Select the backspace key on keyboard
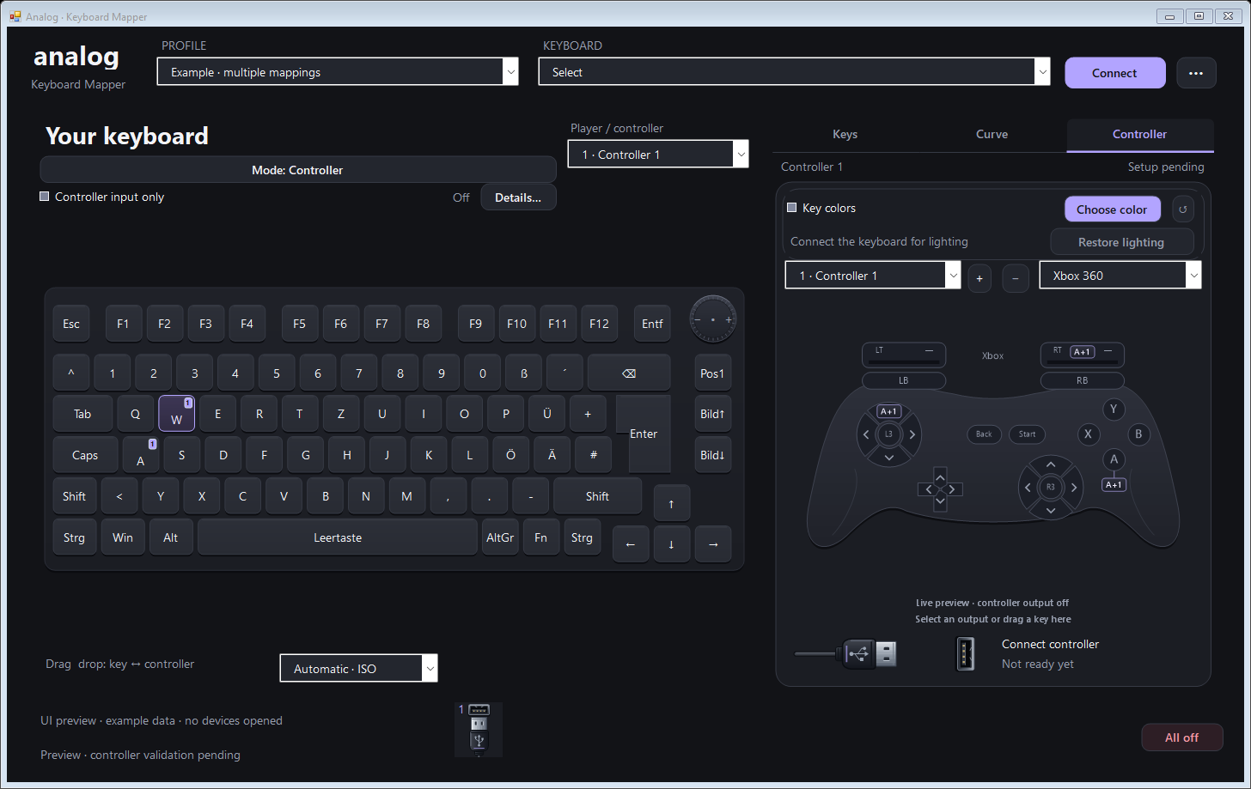1251x789 pixels. click(629, 373)
